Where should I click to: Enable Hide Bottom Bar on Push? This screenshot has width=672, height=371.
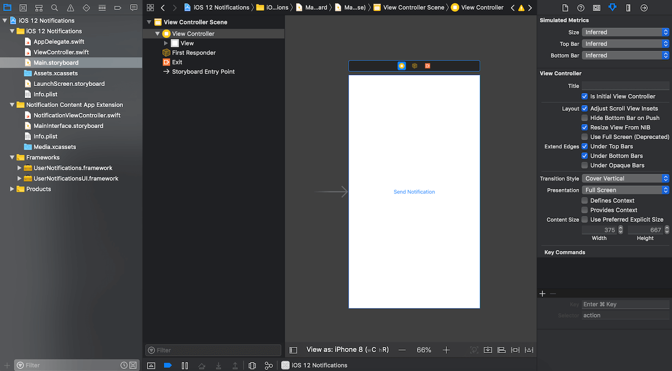coord(584,118)
